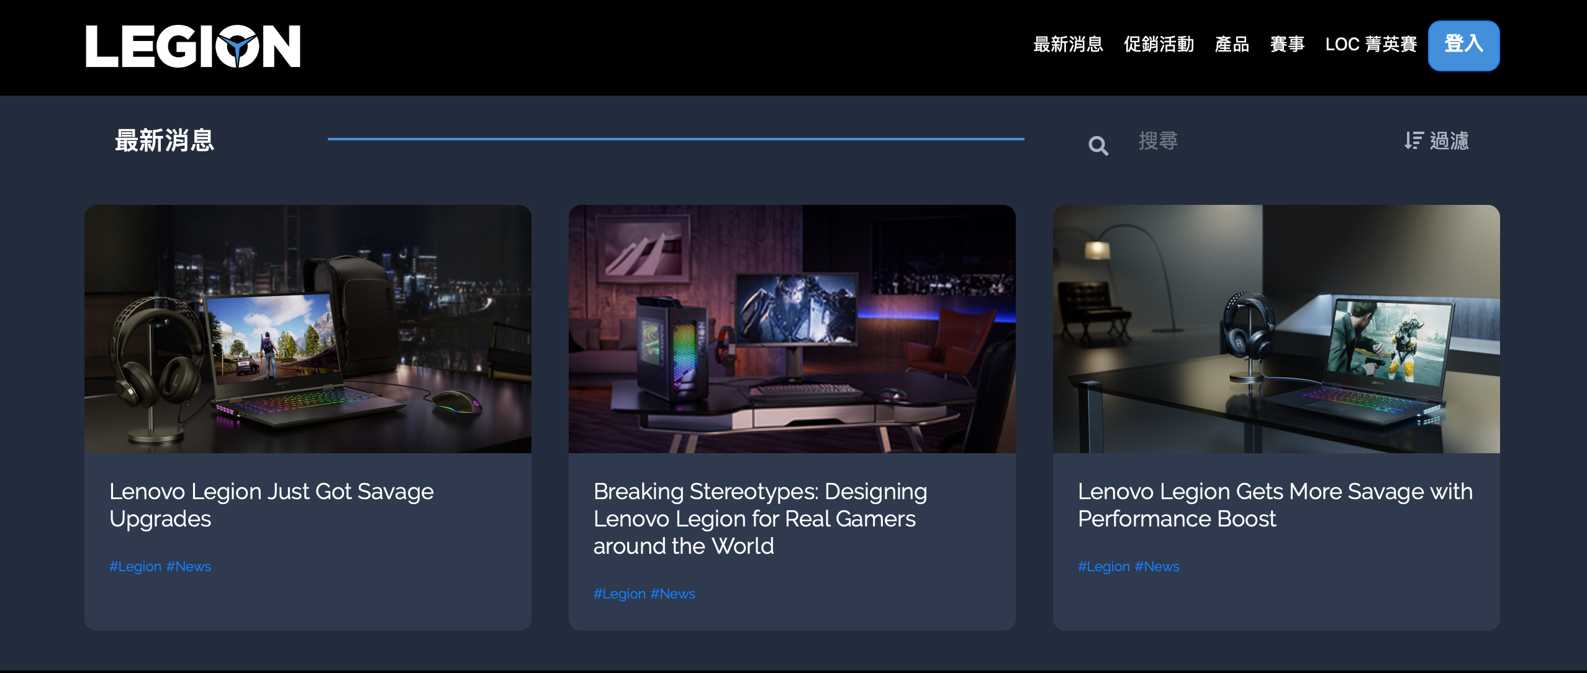1587x673 pixels.
Task: Open the LOC 菁英賽 nav menu item
Action: click(x=1371, y=45)
